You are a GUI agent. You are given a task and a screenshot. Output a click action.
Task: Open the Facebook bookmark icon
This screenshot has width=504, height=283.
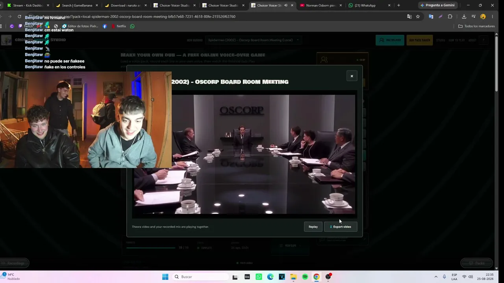point(105,26)
